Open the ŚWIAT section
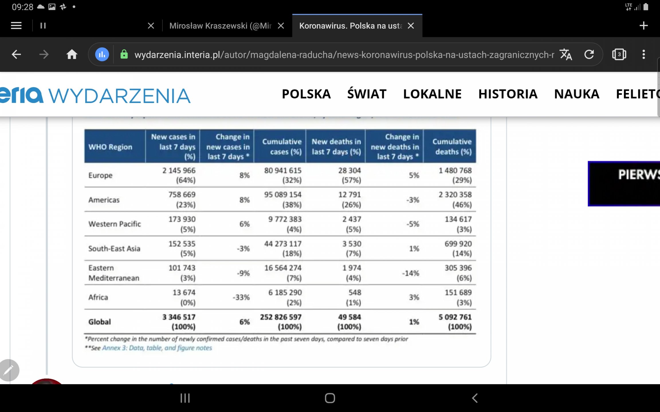660x412 pixels. 367,94
